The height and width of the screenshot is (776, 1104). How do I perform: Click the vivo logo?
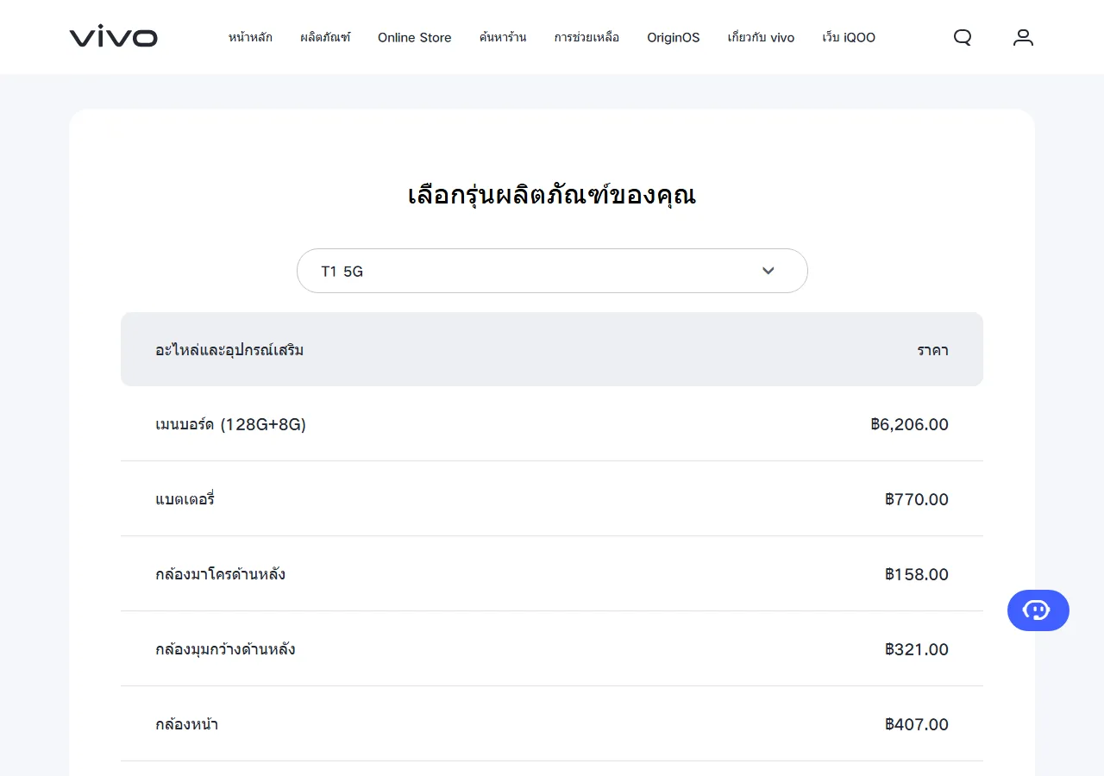tap(114, 37)
